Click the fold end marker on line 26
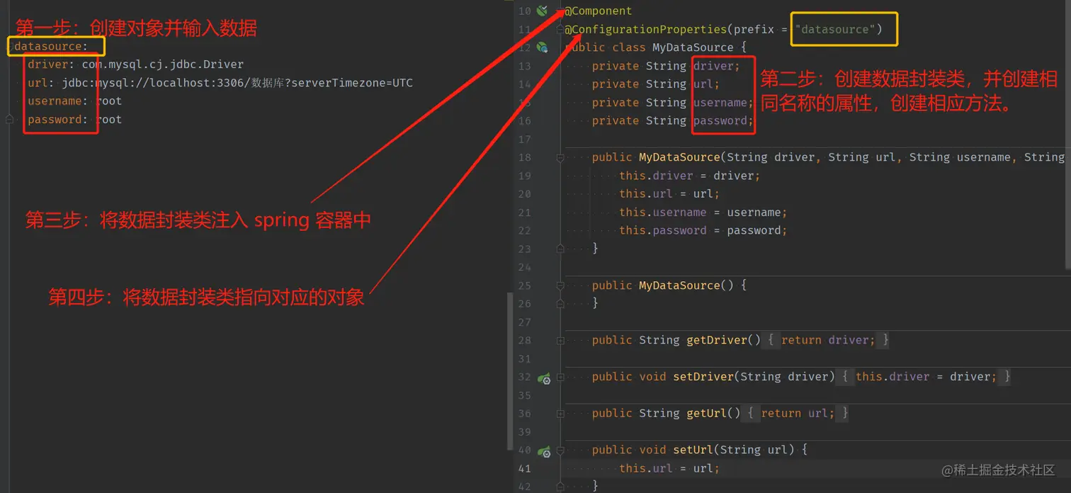Image resolution: width=1071 pixels, height=493 pixels. [x=560, y=303]
